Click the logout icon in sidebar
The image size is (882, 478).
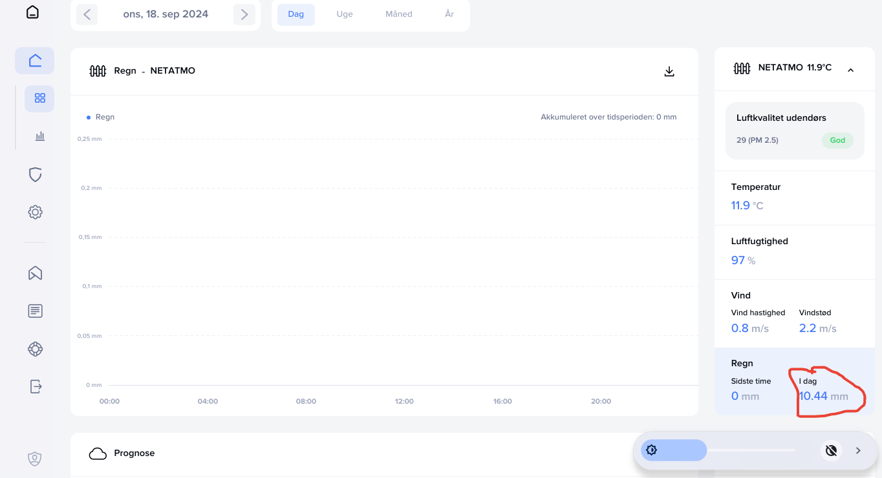tap(35, 386)
